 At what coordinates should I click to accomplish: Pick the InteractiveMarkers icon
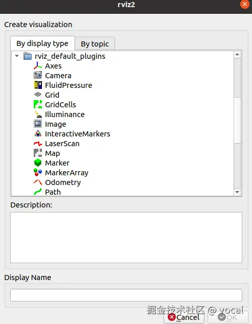[38, 134]
